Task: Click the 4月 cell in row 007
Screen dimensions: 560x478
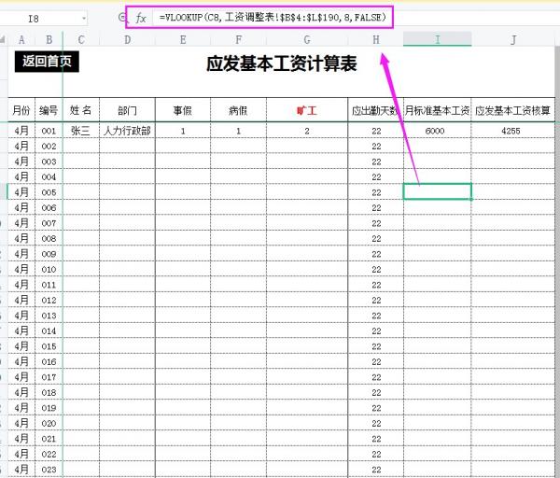Action: pos(21,223)
